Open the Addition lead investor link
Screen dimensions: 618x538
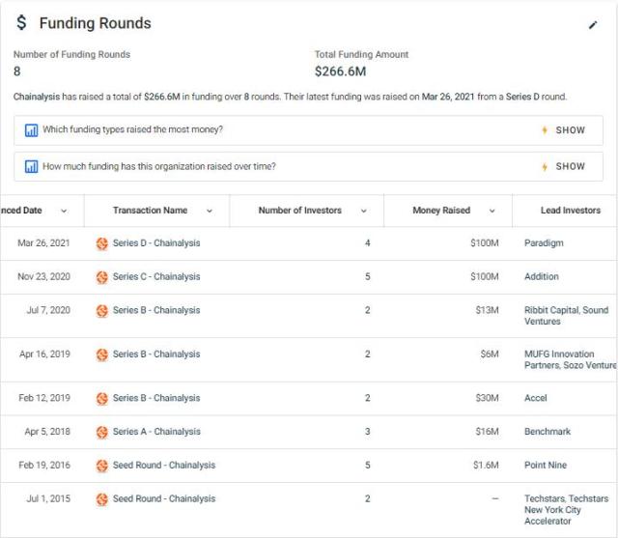pyautogui.click(x=542, y=276)
